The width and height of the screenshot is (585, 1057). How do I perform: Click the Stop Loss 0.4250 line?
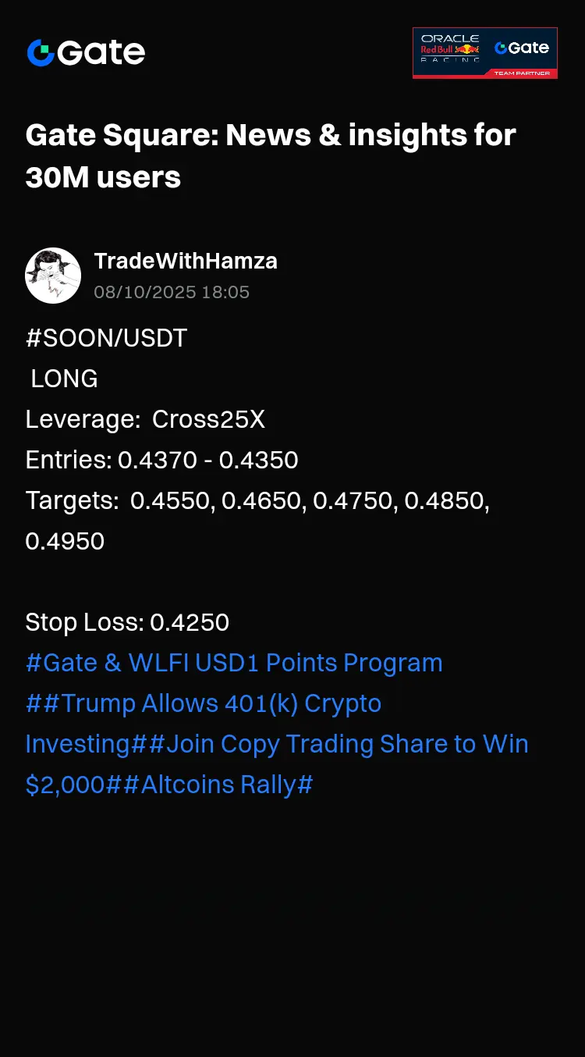tap(127, 622)
